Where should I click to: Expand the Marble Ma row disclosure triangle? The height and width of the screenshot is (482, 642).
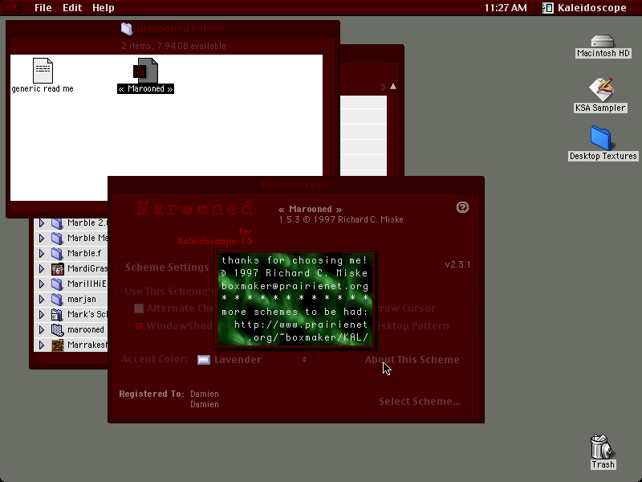[x=42, y=238]
